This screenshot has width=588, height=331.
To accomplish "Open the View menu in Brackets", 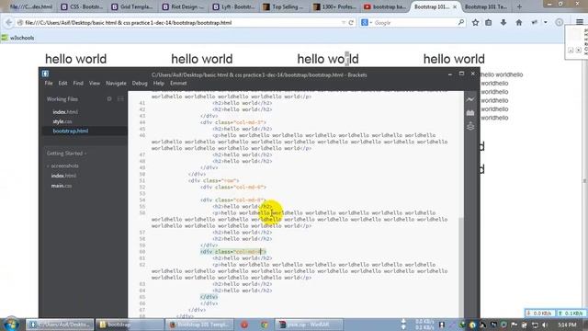I will (94, 84).
